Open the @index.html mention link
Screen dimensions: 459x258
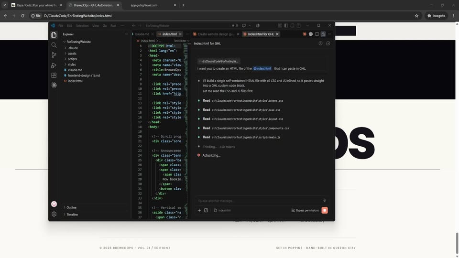tap(262, 68)
